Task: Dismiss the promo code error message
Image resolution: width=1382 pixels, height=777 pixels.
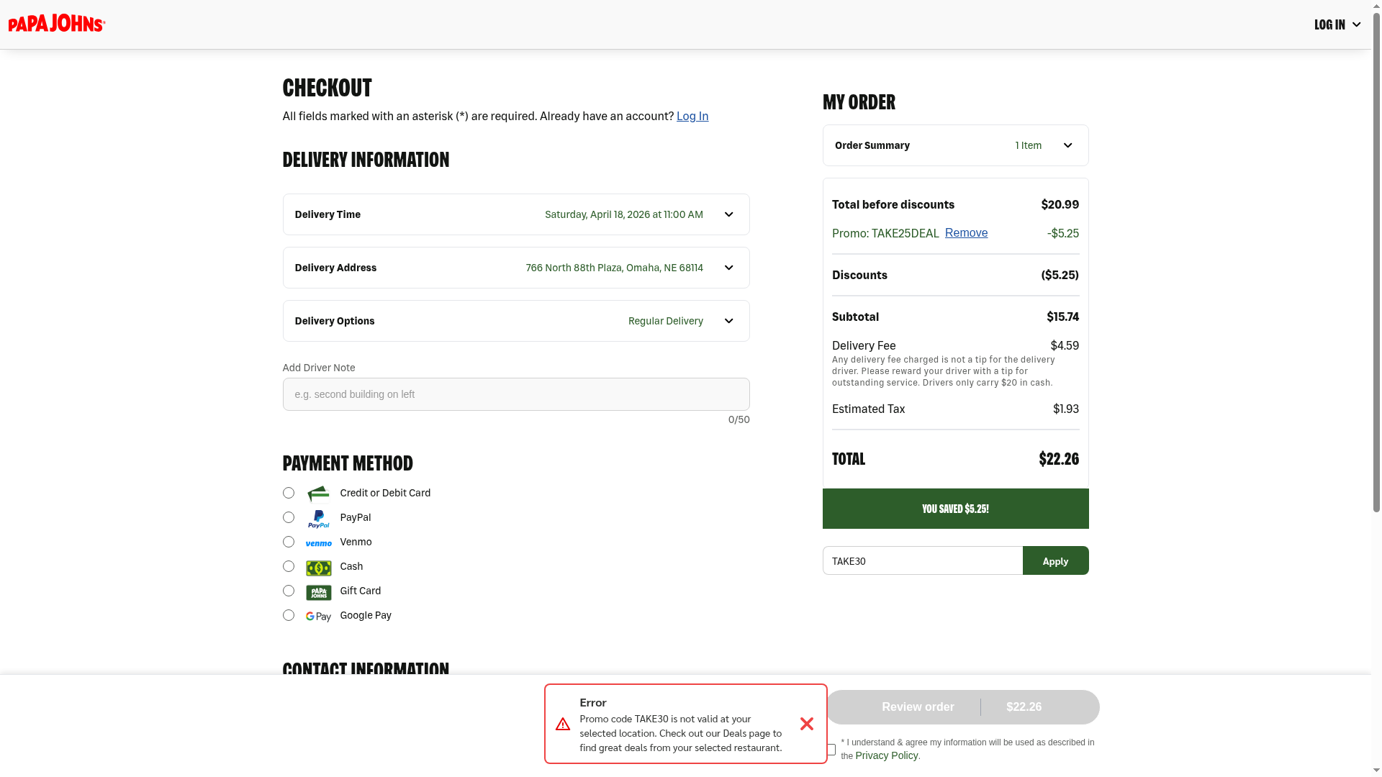Action: [807, 724]
